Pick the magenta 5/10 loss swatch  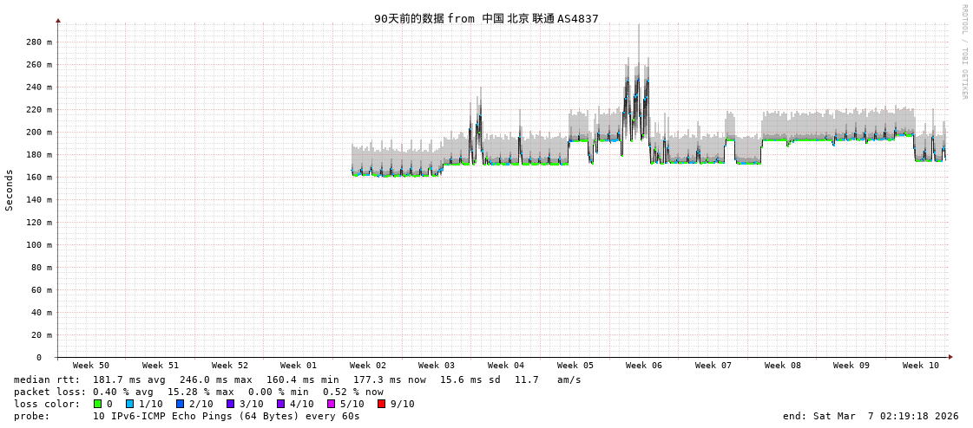coord(331,404)
